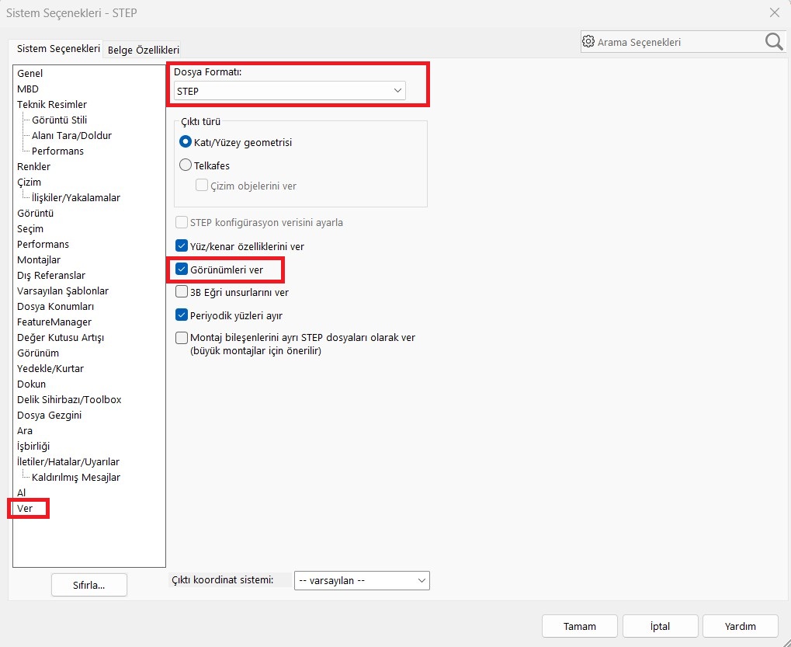The width and height of the screenshot is (791, 647).
Task: Select Alanı Tara/Doldur sub-item
Action: pyautogui.click(x=71, y=135)
